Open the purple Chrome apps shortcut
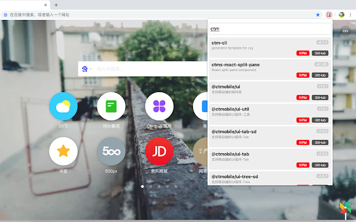The image size is (356, 222). point(159,106)
